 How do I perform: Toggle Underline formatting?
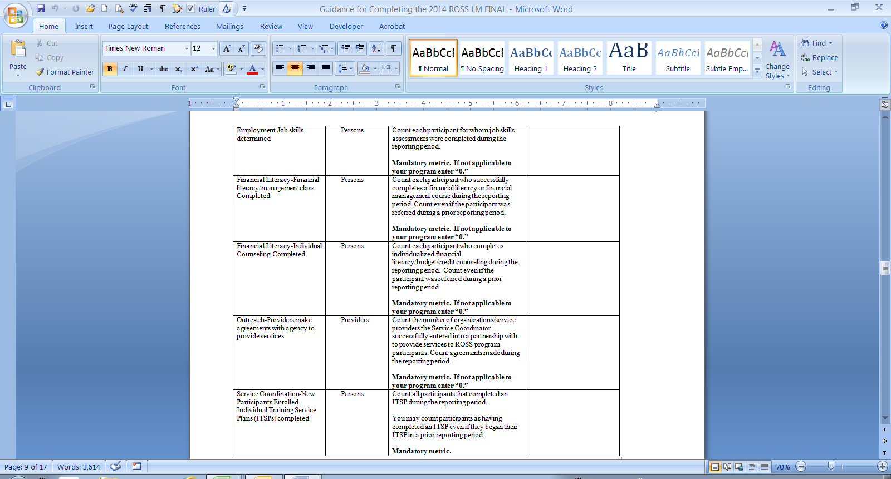140,69
